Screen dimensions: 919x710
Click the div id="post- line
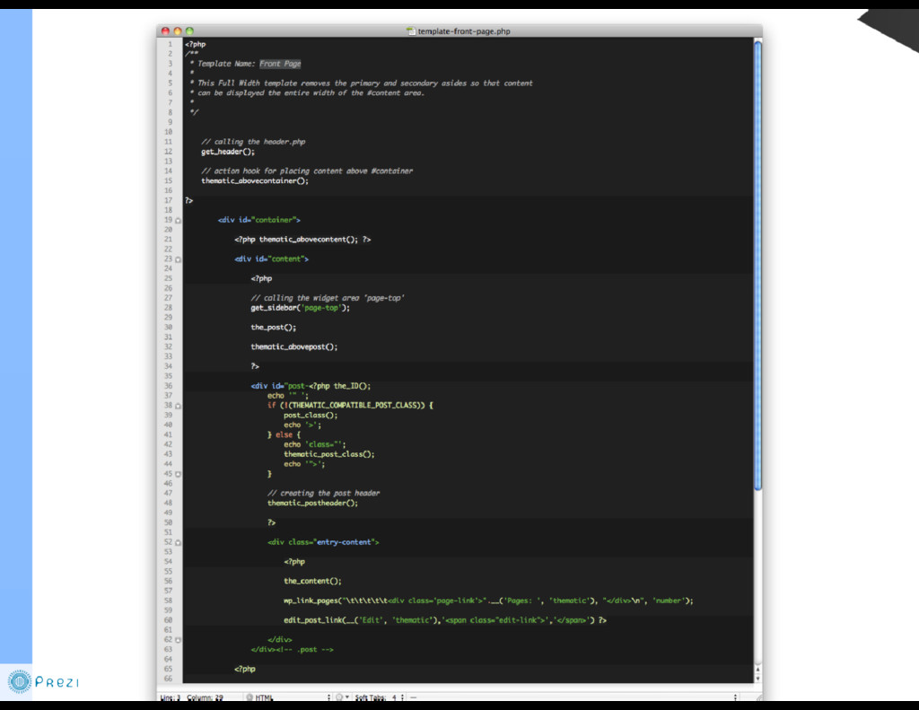click(311, 386)
